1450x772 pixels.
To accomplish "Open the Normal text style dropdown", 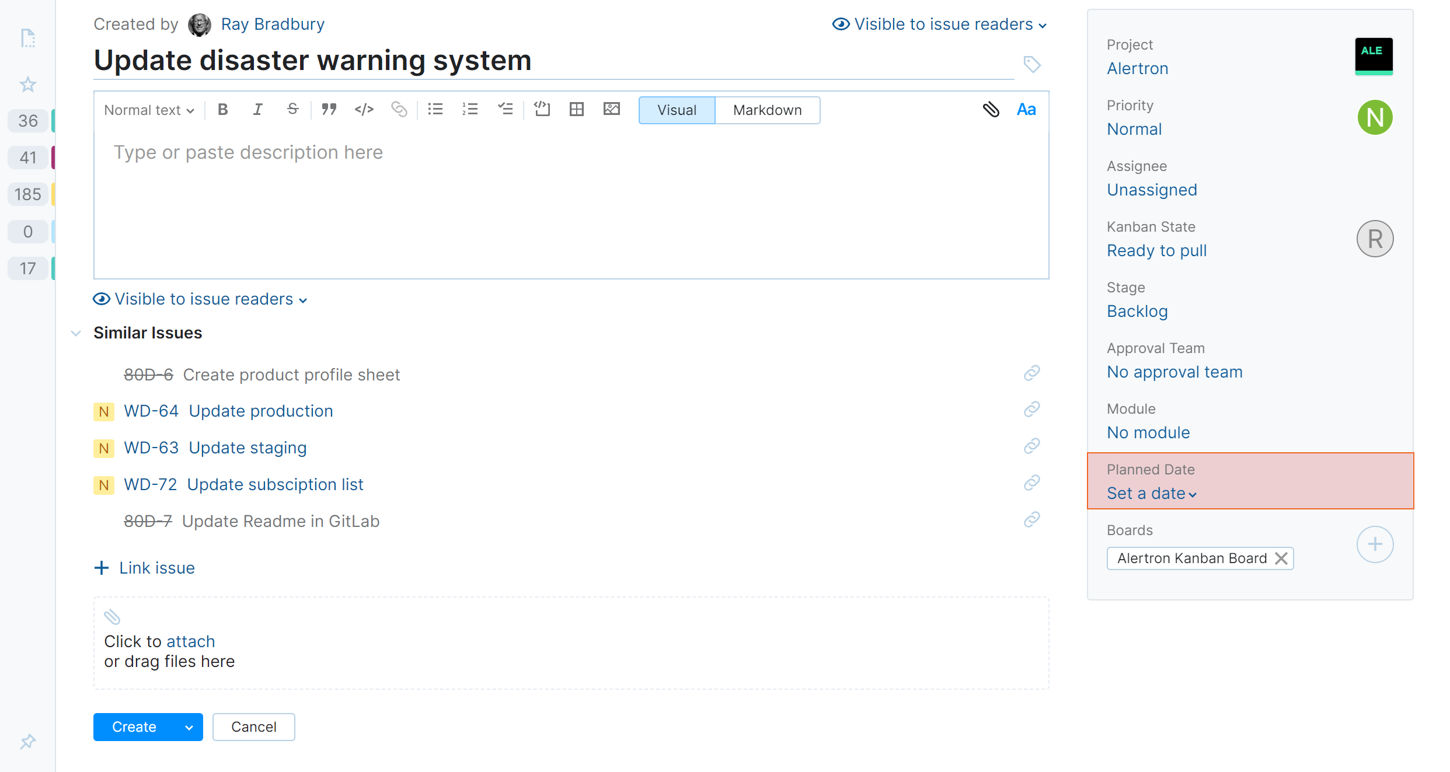I will (x=149, y=110).
